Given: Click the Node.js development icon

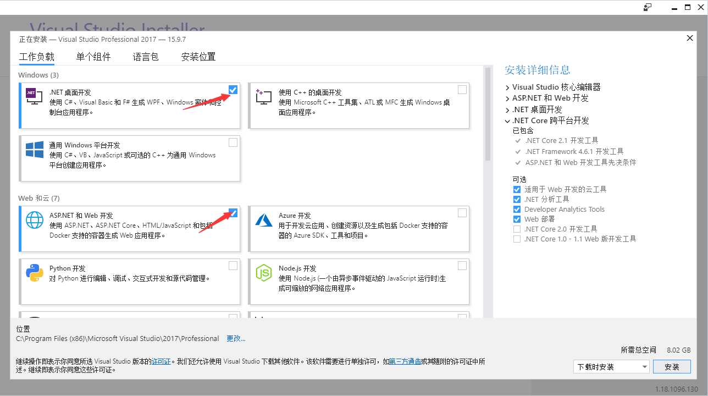Looking at the screenshot, I should [264, 273].
